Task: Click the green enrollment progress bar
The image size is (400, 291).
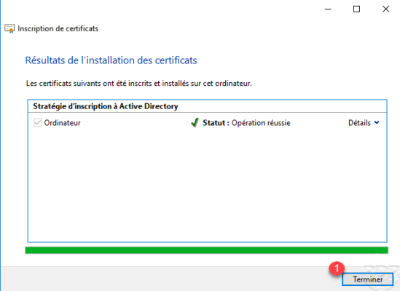Action: 207,250
